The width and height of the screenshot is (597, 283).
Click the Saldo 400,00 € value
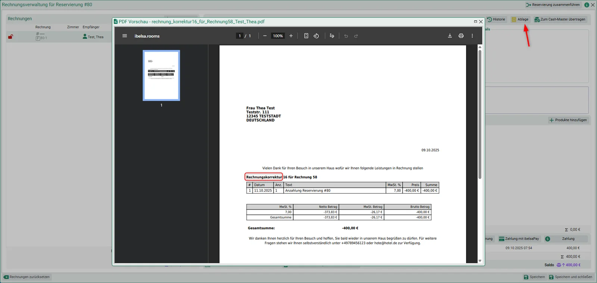click(573, 265)
